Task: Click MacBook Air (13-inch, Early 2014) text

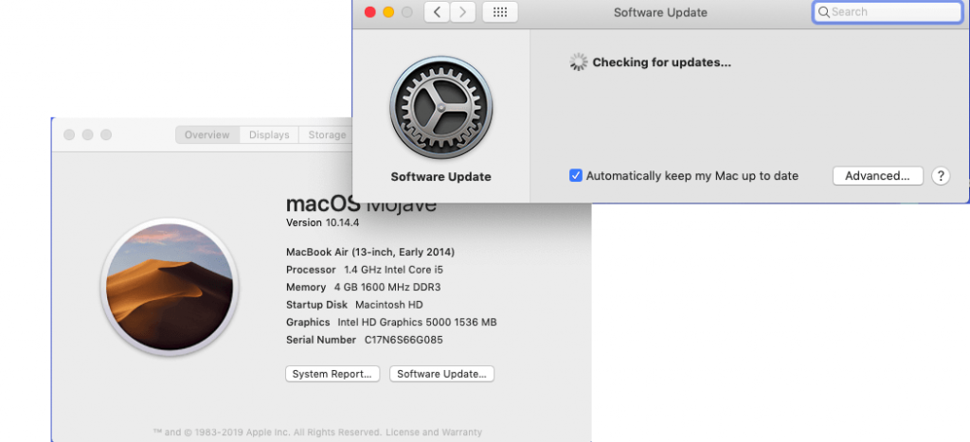Action: (x=370, y=252)
